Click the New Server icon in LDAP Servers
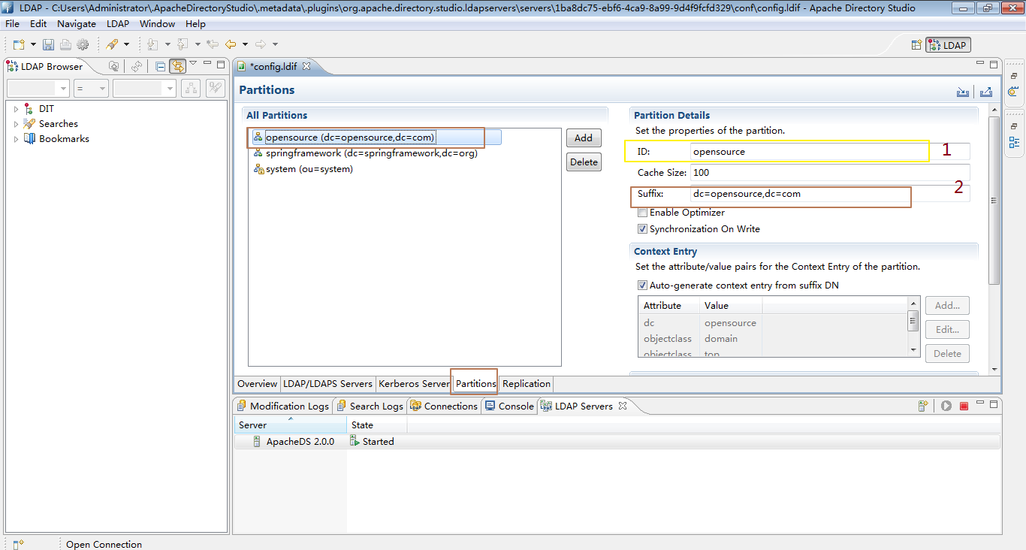 [x=923, y=406]
